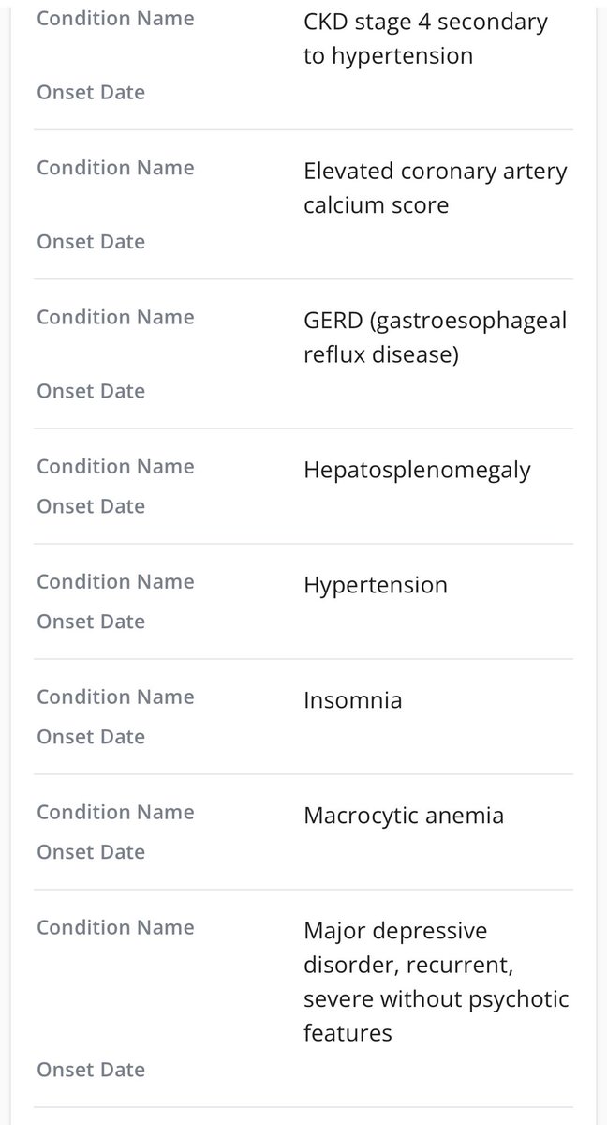Click Onset Date label beneath Macrocytic anemia

pos(91,852)
